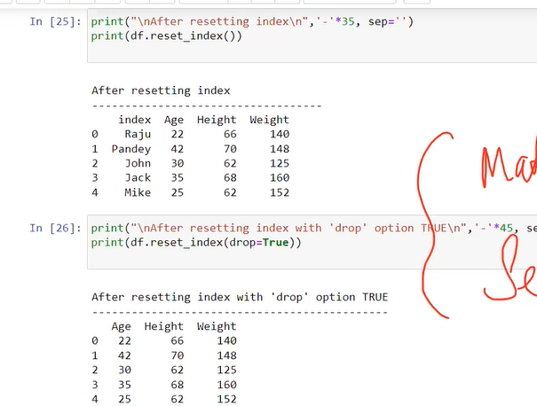Click the In [26] cell prompt
The width and height of the screenshot is (537, 406).
click(x=56, y=228)
